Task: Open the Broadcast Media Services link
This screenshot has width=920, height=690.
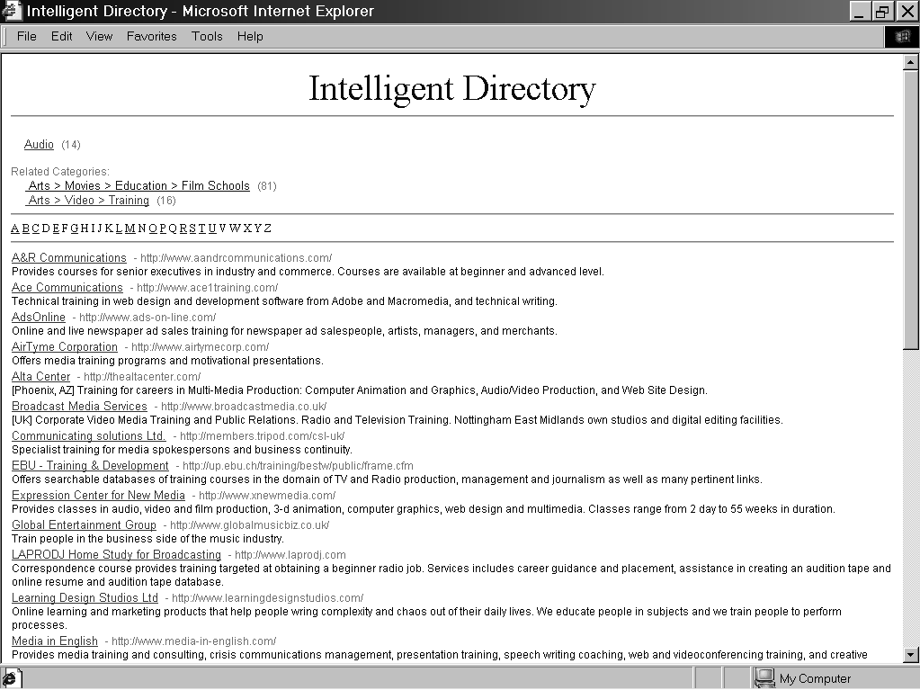Action: click(x=79, y=407)
